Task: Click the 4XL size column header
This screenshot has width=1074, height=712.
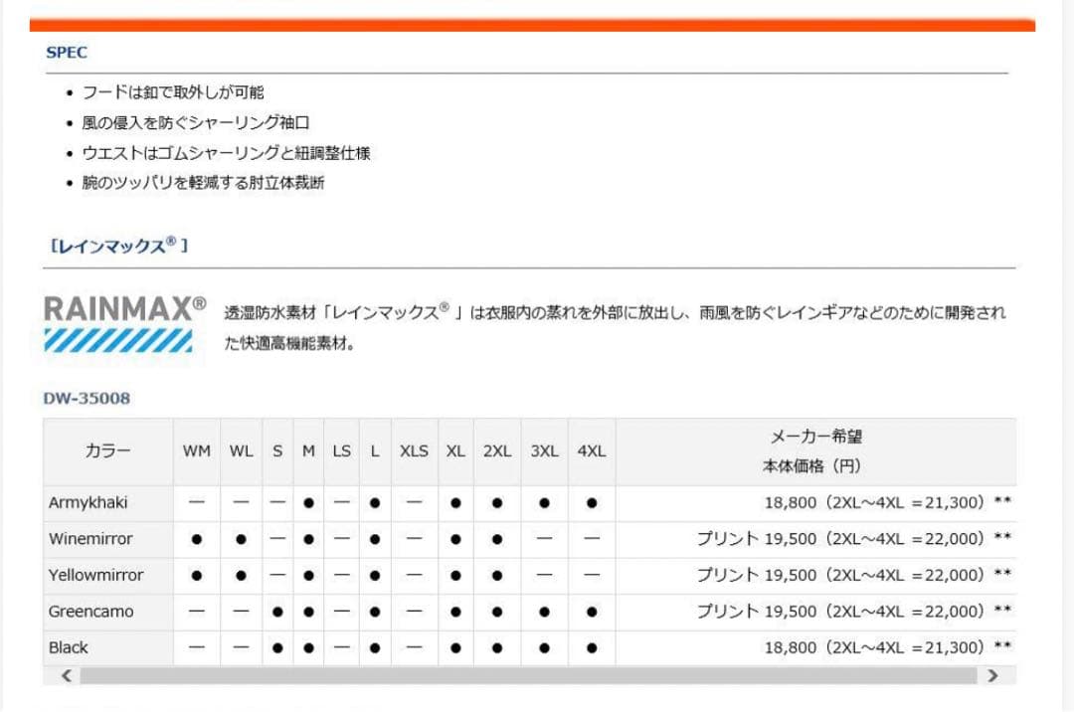Action: click(591, 450)
